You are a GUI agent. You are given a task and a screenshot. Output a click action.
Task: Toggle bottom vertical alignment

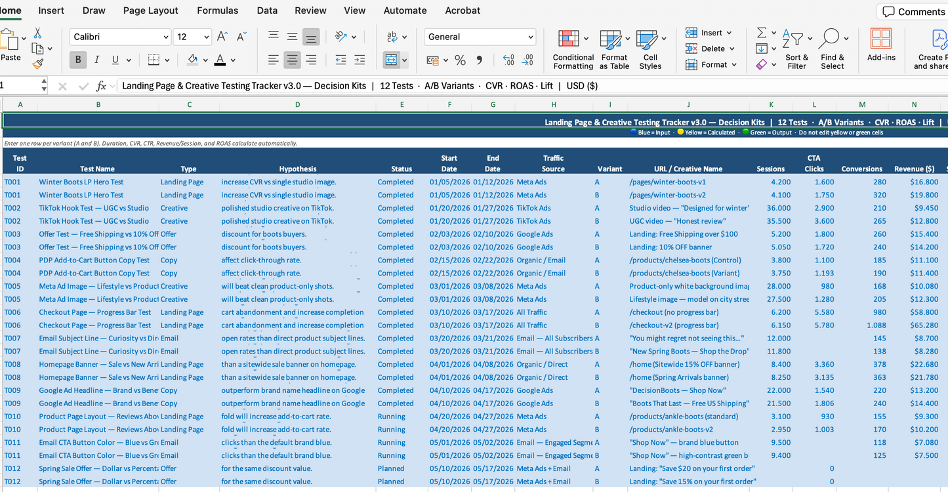(312, 37)
